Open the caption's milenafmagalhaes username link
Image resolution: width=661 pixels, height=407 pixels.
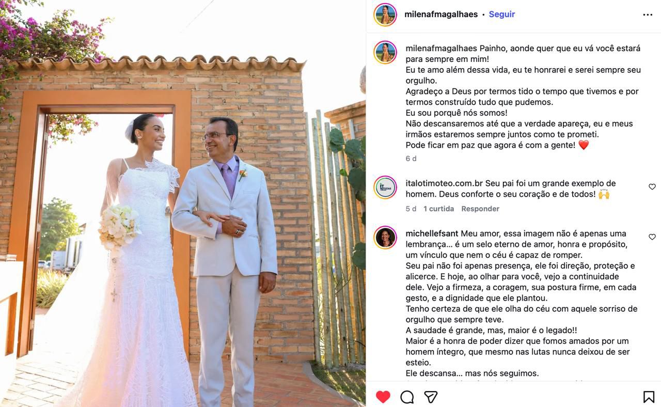(x=442, y=48)
